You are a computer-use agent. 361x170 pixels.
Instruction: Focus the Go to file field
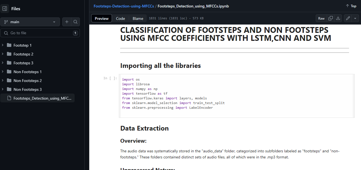pyautogui.click(x=40, y=33)
